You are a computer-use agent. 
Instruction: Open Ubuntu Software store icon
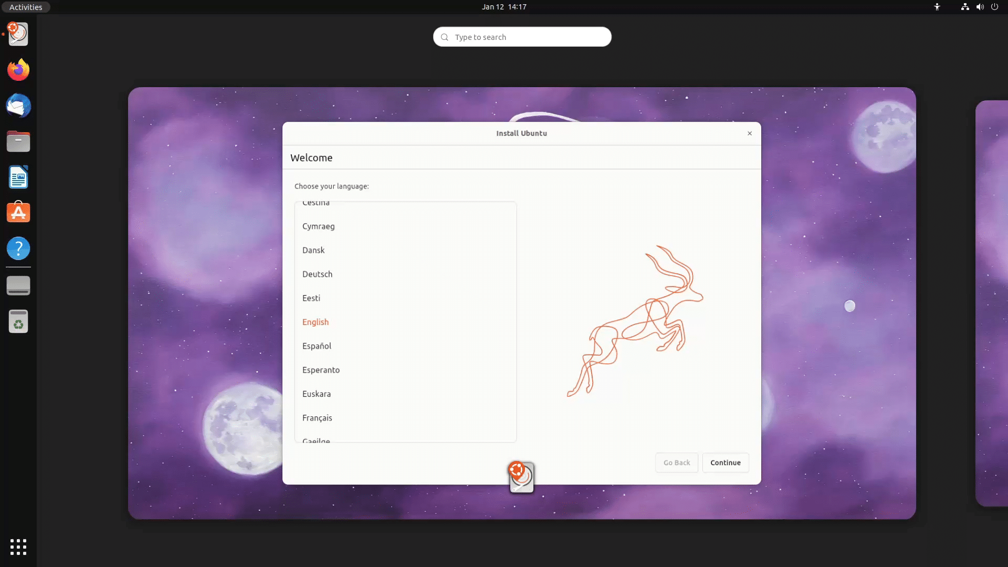coord(18,213)
